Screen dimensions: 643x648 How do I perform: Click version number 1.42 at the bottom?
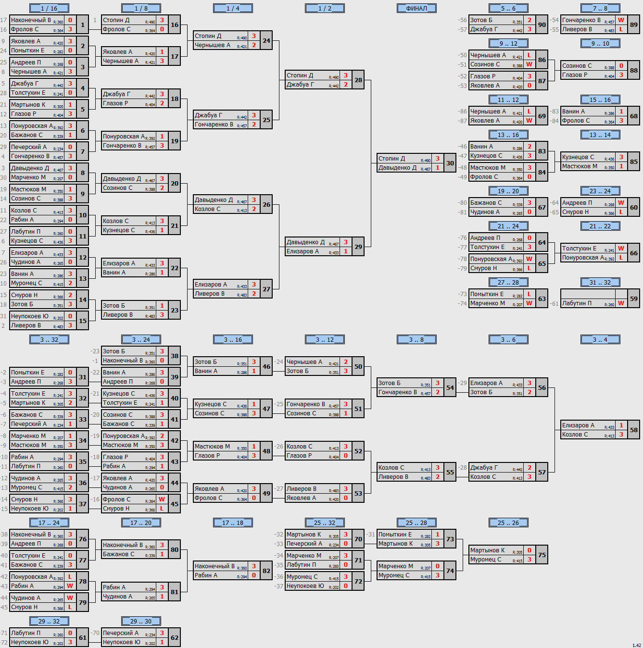(x=636, y=645)
